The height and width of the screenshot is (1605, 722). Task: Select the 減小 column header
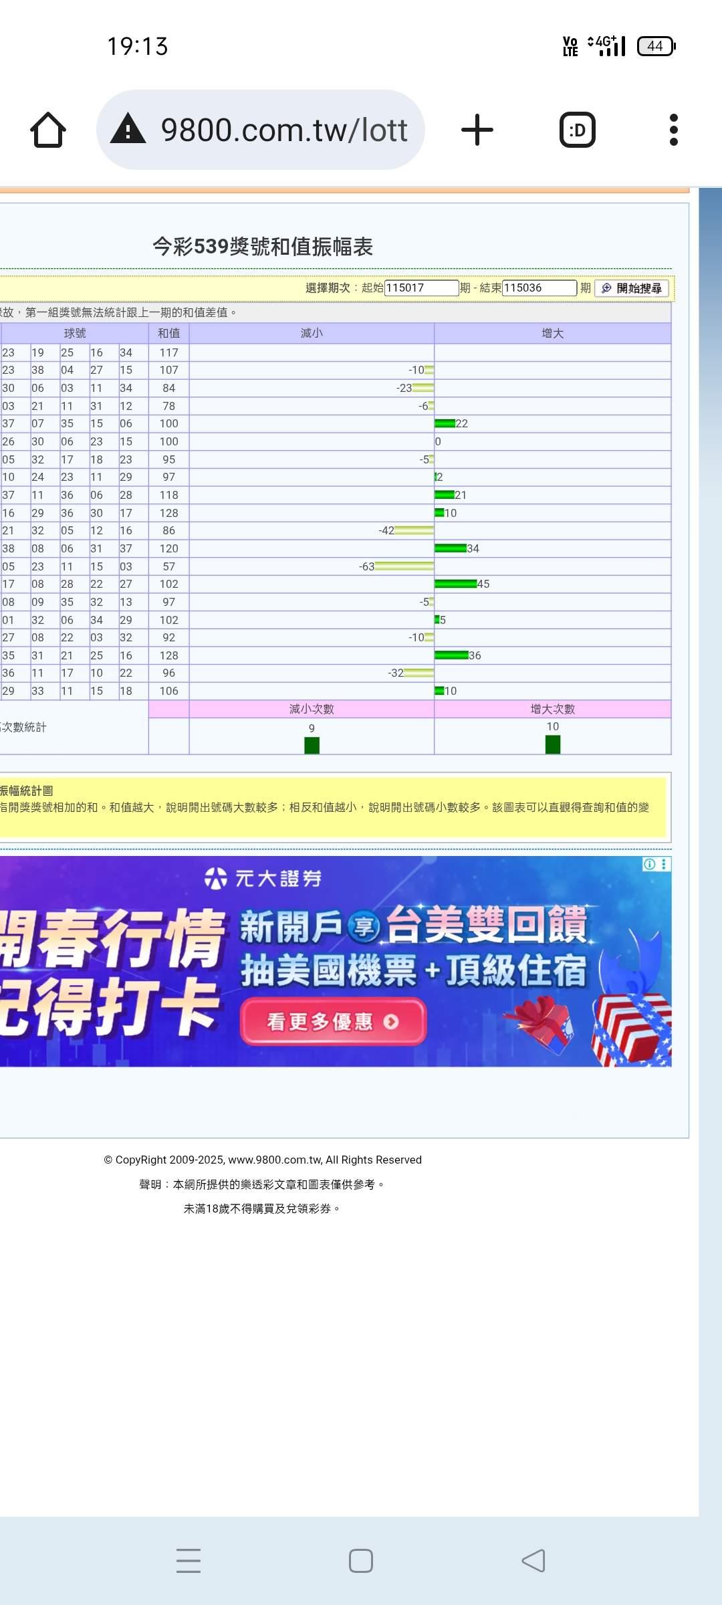(x=312, y=333)
